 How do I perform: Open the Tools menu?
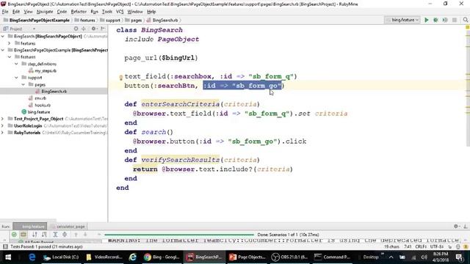(106, 12)
